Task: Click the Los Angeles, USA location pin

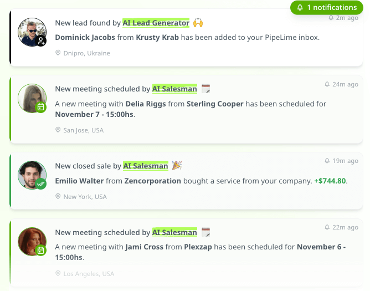Action: click(58, 274)
